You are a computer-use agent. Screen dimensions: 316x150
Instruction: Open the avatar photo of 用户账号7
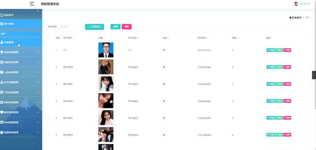tap(106, 84)
